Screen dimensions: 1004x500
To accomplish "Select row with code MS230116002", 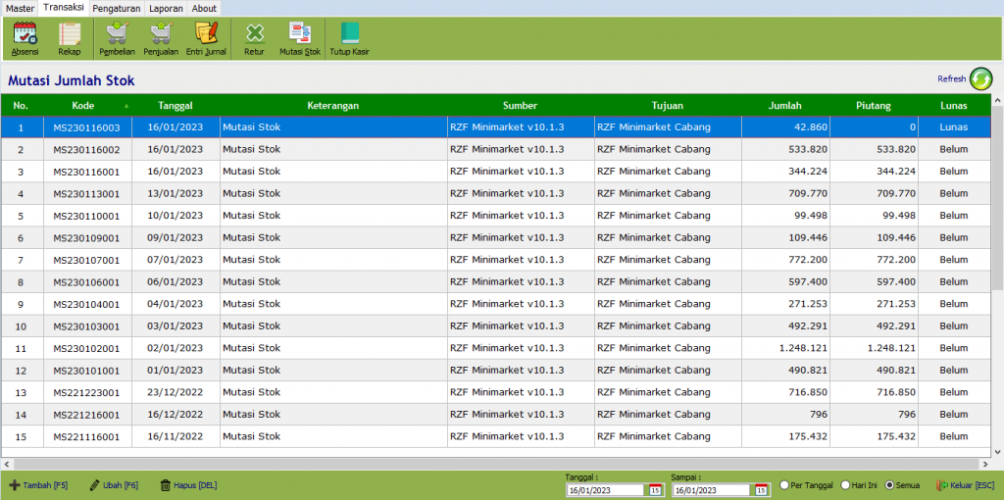I will tap(495, 149).
